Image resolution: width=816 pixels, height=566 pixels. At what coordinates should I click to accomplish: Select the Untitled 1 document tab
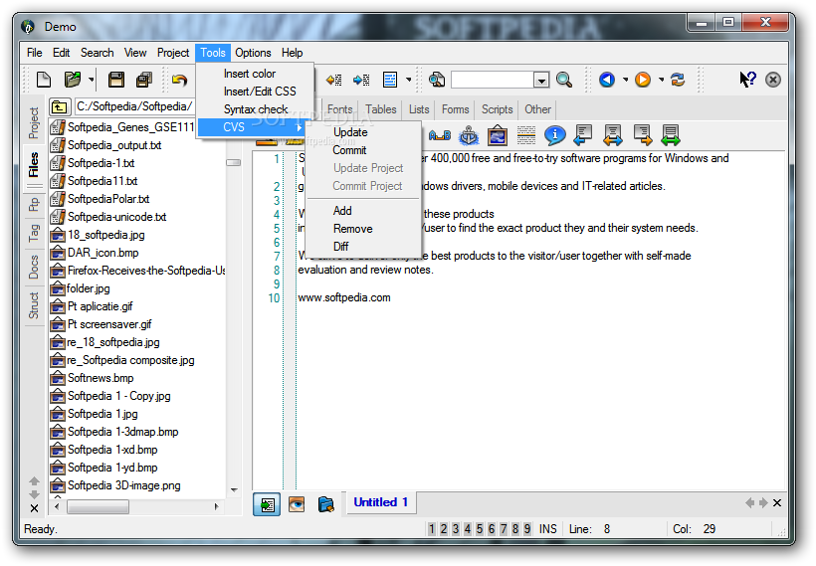click(380, 502)
